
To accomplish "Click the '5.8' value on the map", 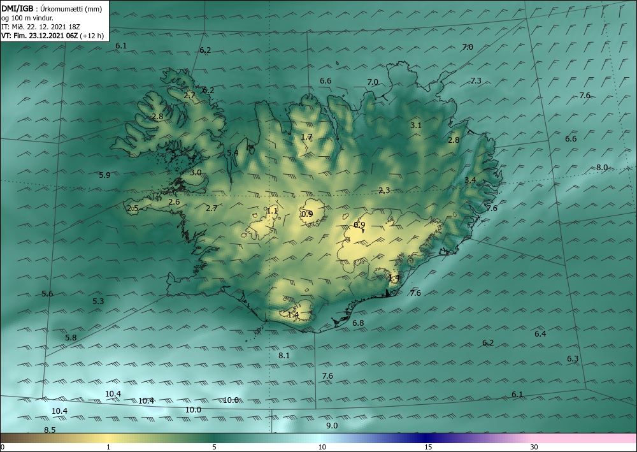I will coord(71,337).
